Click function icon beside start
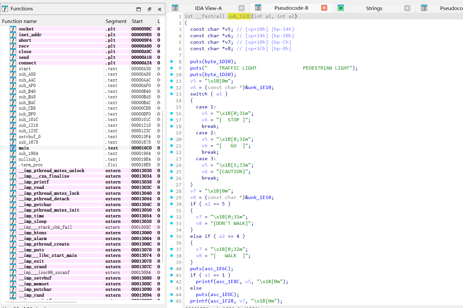Image resolution: width=463 pixels, height=308 pixels. point(13,69)
